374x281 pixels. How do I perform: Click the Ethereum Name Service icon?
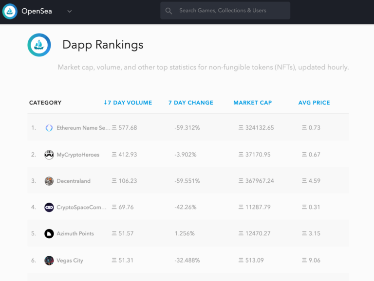pyautogui.click(x=49, y=128)
